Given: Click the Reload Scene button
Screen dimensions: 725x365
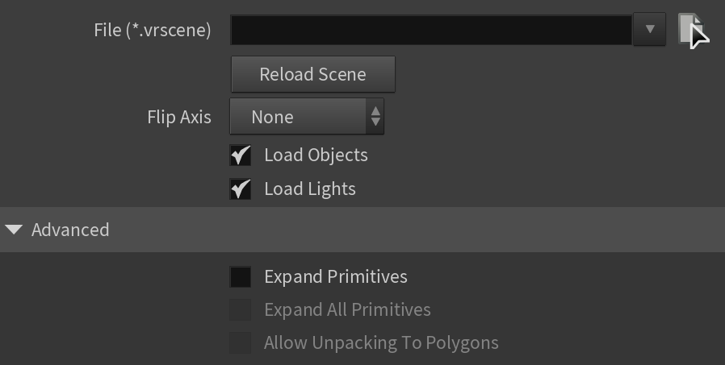Looking at the screenshot, I should (x=313, y=74).
